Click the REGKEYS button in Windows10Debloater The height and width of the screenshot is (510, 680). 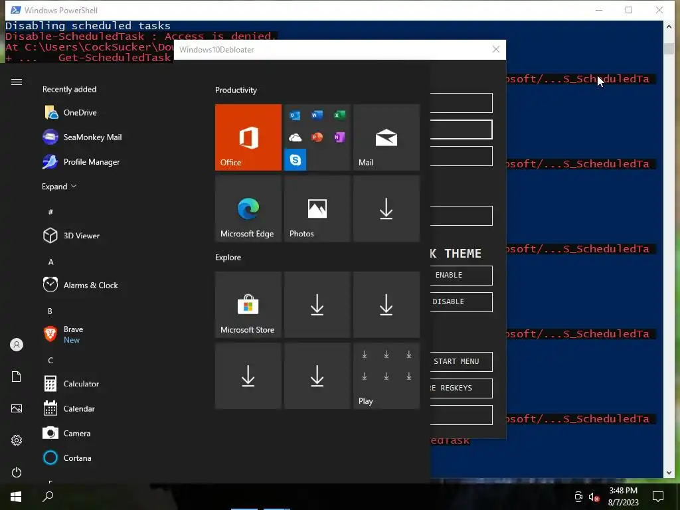[x=462, y=388]
